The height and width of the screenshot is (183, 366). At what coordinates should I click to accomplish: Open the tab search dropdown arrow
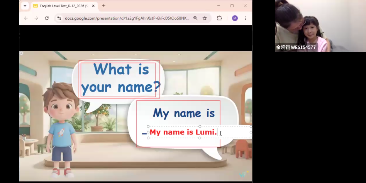tap(25, 6)
